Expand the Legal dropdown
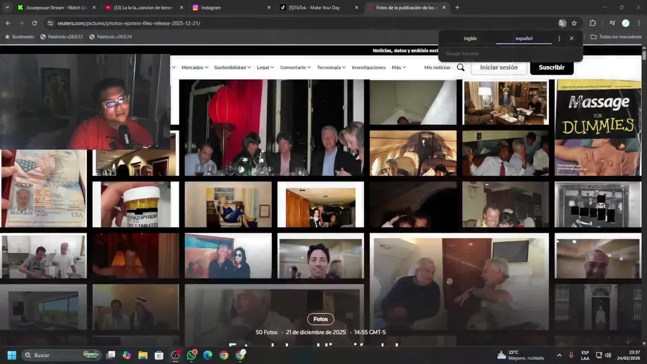Image resolution: width=647 pixels, height=364 pixels. click(x=265, y=67)
